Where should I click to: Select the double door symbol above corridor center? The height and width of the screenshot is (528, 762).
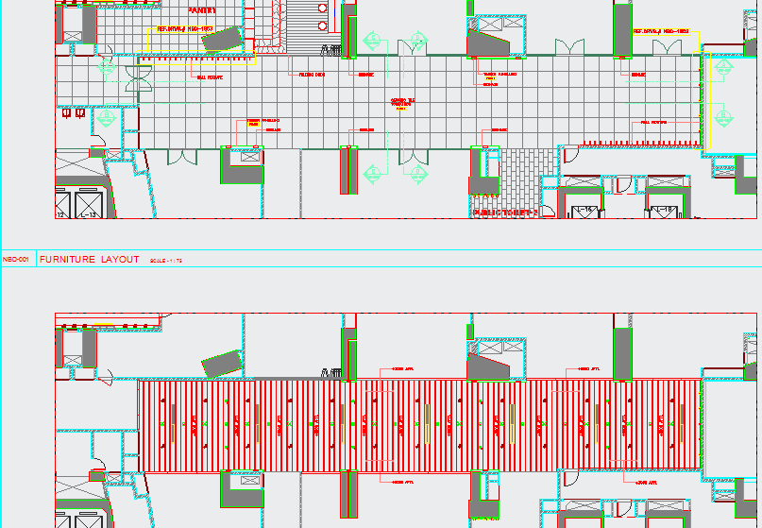[x=414, y=46]
